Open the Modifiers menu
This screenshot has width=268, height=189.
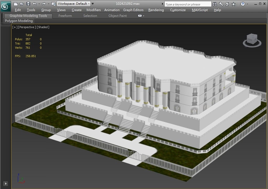[93, 10]
